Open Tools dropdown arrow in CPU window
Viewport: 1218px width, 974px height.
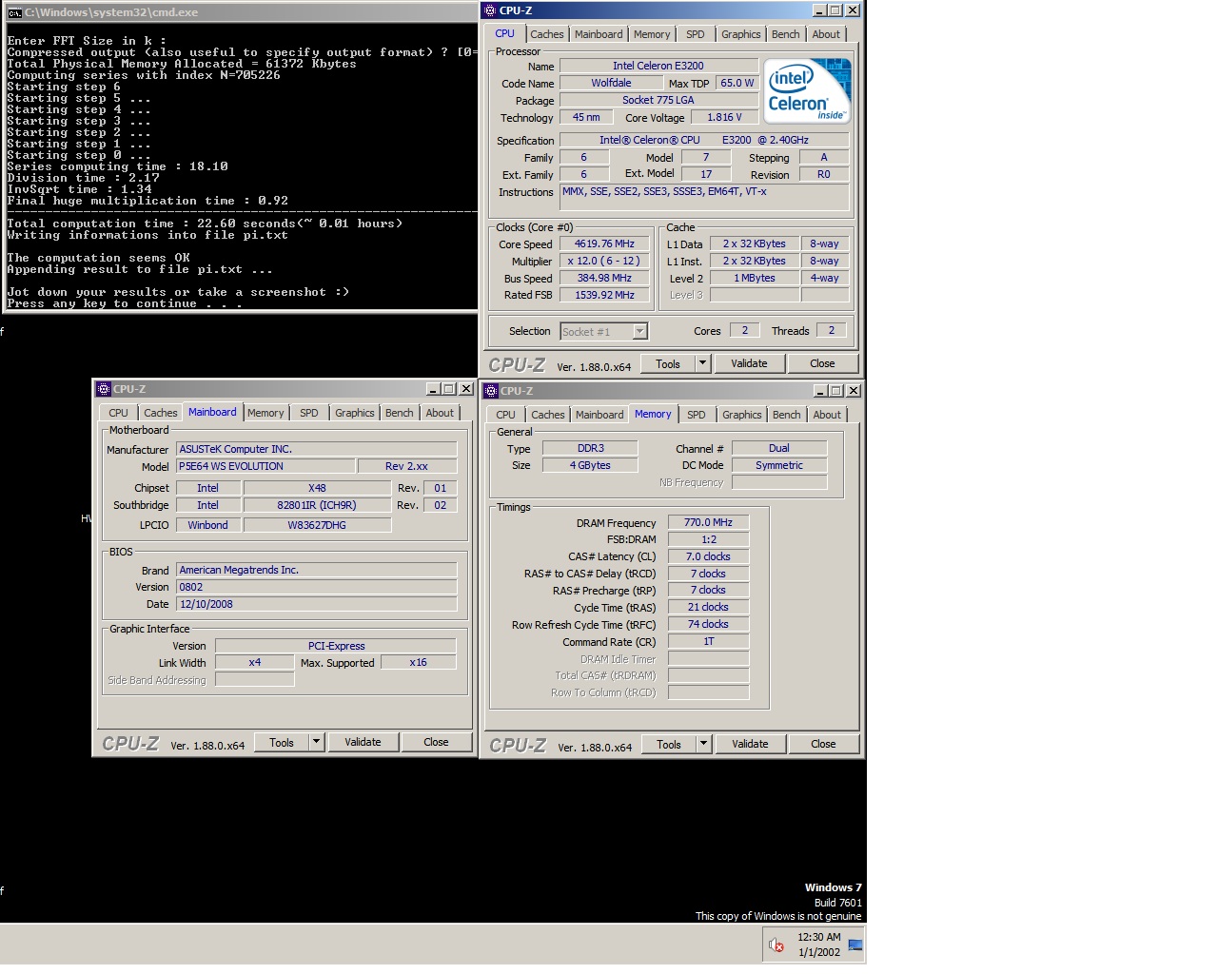(702, 363)
